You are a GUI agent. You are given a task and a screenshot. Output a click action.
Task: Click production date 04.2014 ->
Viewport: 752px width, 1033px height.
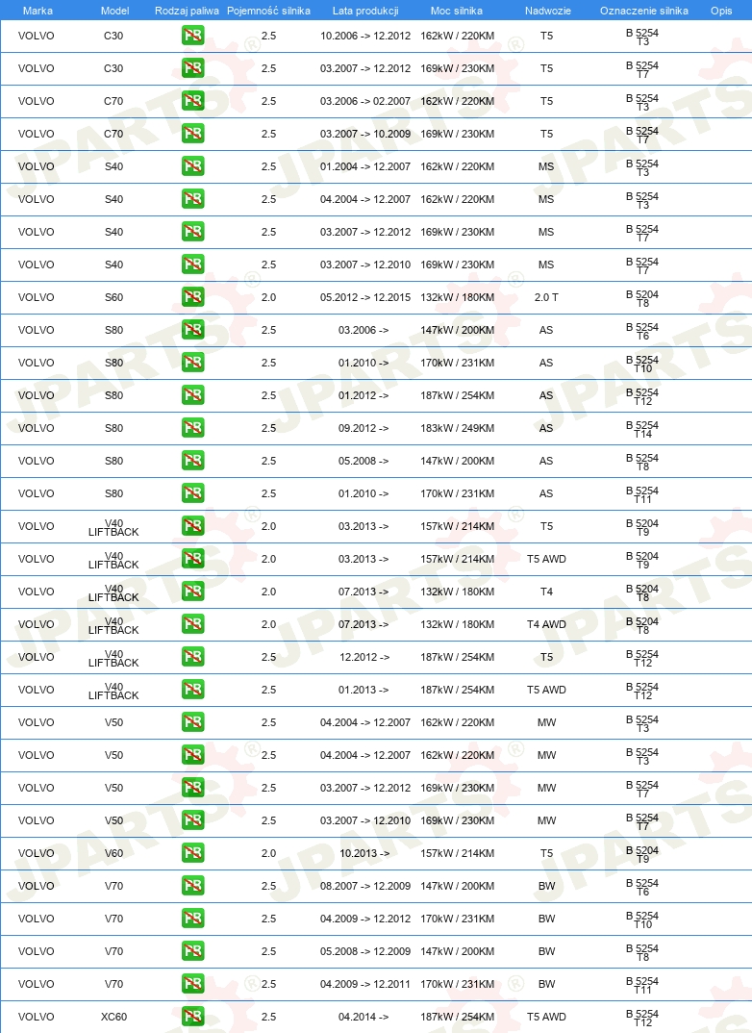(364, 1017)
